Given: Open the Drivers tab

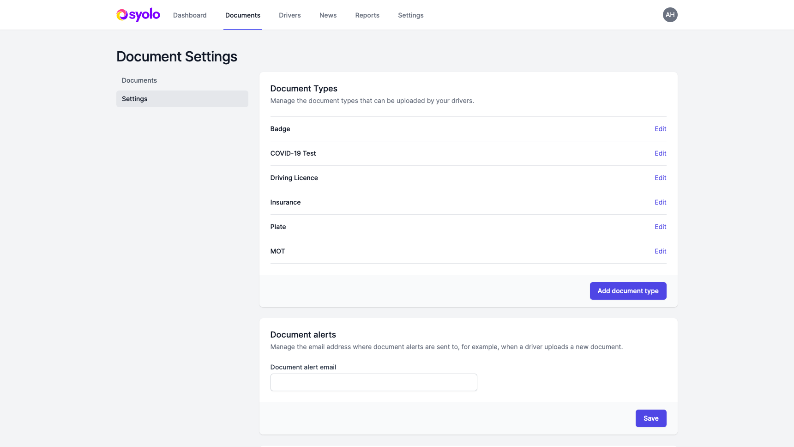Looking at the screenshot, I should 290,15.
